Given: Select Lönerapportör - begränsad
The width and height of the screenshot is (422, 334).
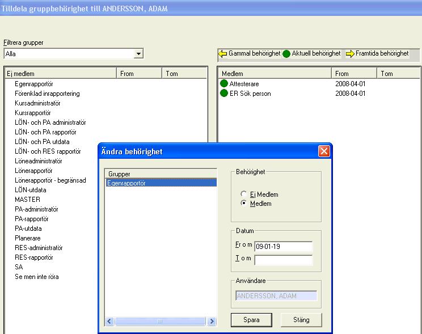Looking at the screenshot, I should (50, 180).
